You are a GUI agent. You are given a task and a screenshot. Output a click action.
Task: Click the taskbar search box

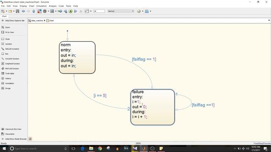point(39,149)
